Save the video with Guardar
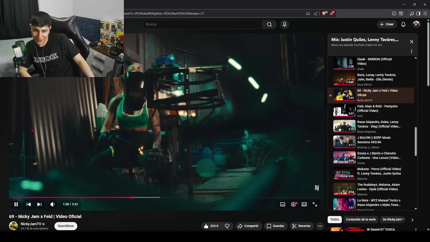The height and width of the screenshot is (242, 430). click(x=275, y=226)
